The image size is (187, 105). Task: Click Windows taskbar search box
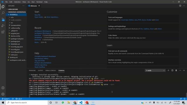tap(27, 102)
